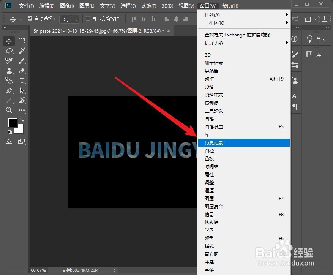Toggle the 自动选择 checkbox
Image resolution: width=333 pixels, height=275 pixels.
pos(30,19)
